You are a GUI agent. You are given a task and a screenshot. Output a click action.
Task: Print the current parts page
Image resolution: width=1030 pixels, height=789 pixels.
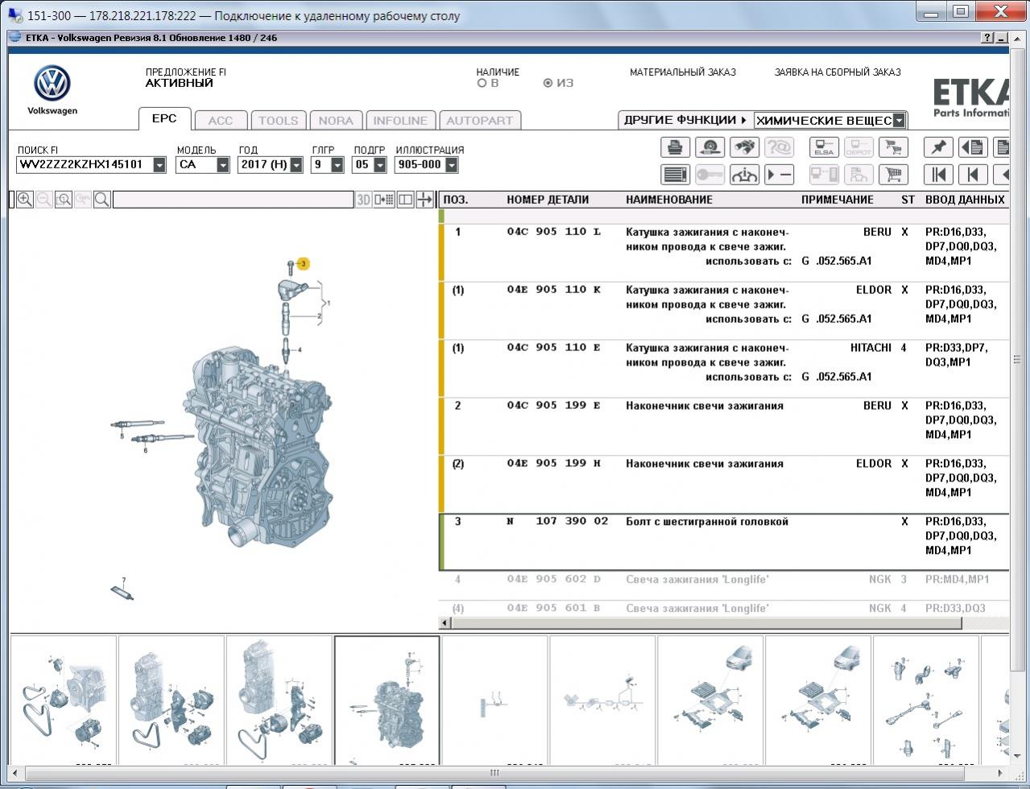tap(675, 147)
